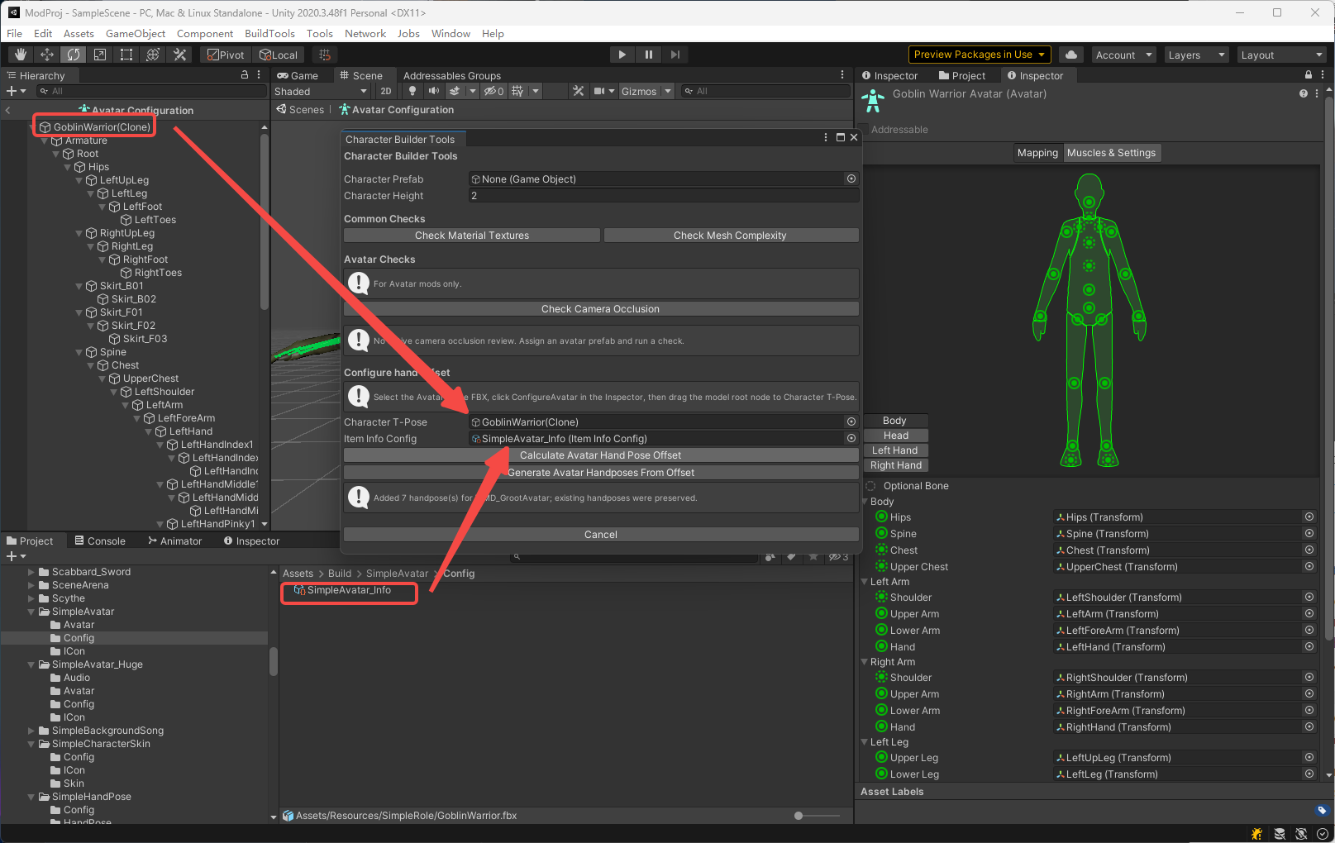The image size is (1335, 843).
Task: Select the Scale tool
Action: tap(100, 55)
